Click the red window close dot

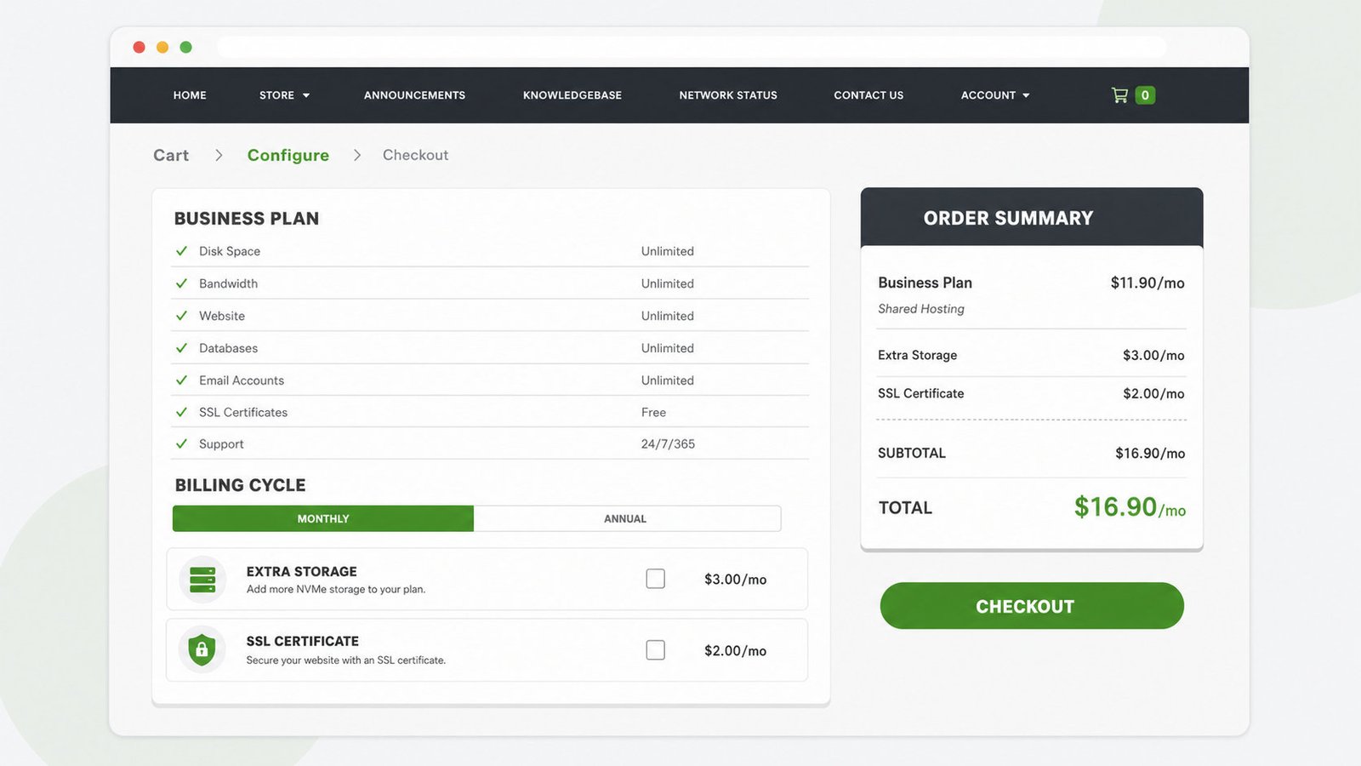(x=139, y=47)
